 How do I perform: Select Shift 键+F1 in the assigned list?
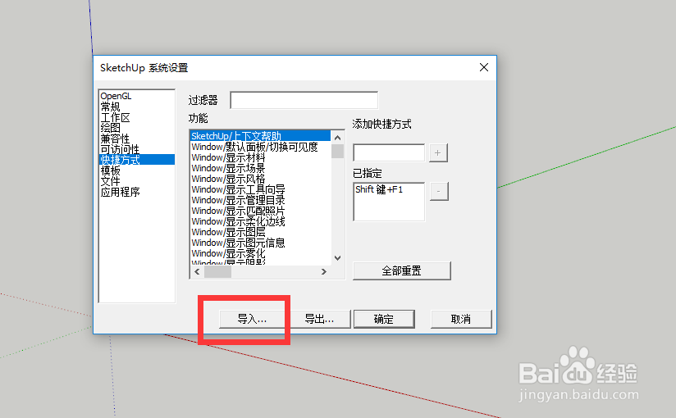379,189
